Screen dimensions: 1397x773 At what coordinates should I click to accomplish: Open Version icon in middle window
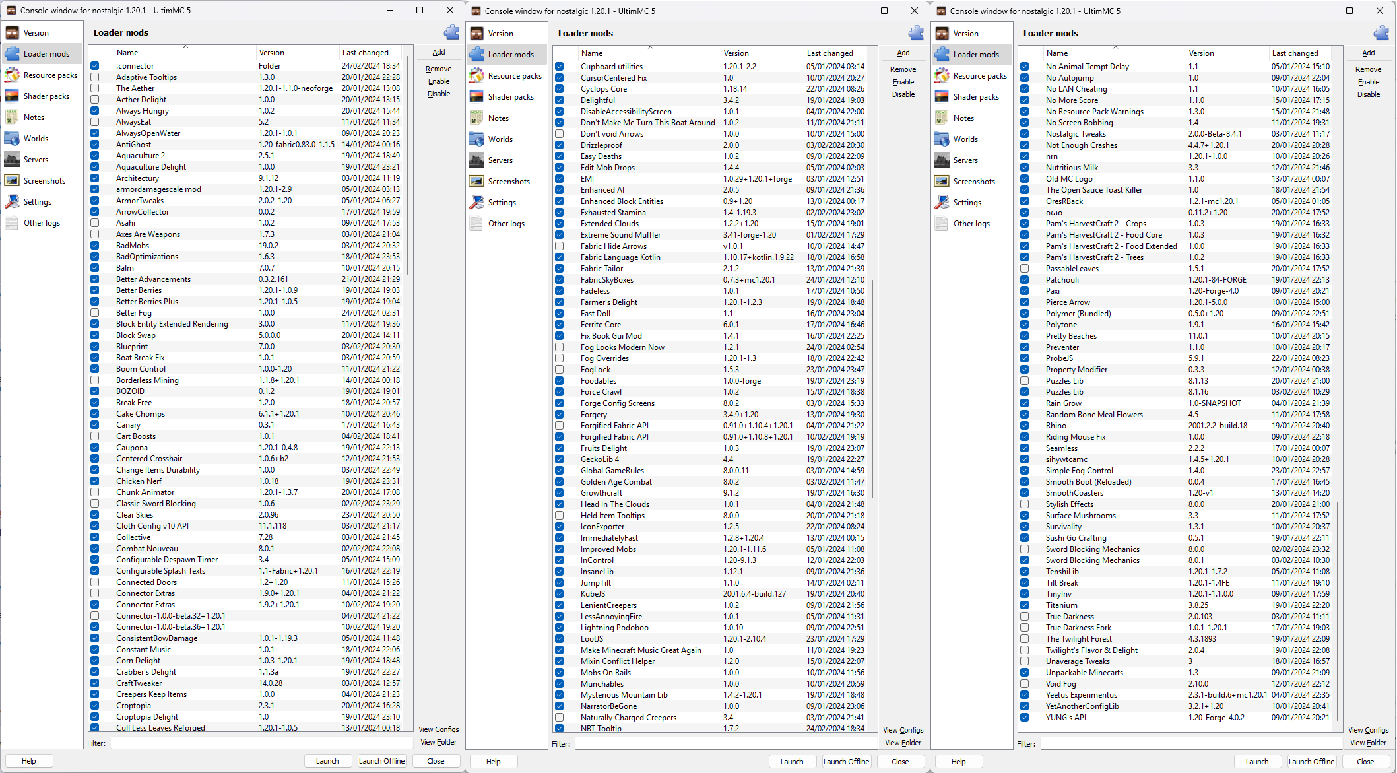click(476, 34)
